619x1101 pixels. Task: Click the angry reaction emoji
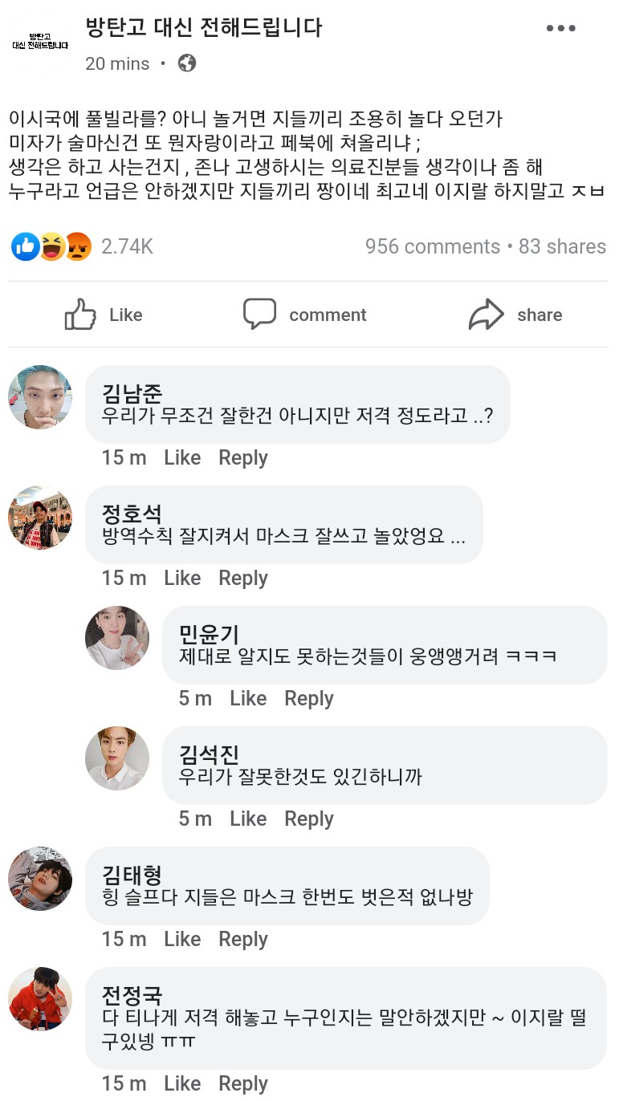pyautogui.click(x=77, y=246)
